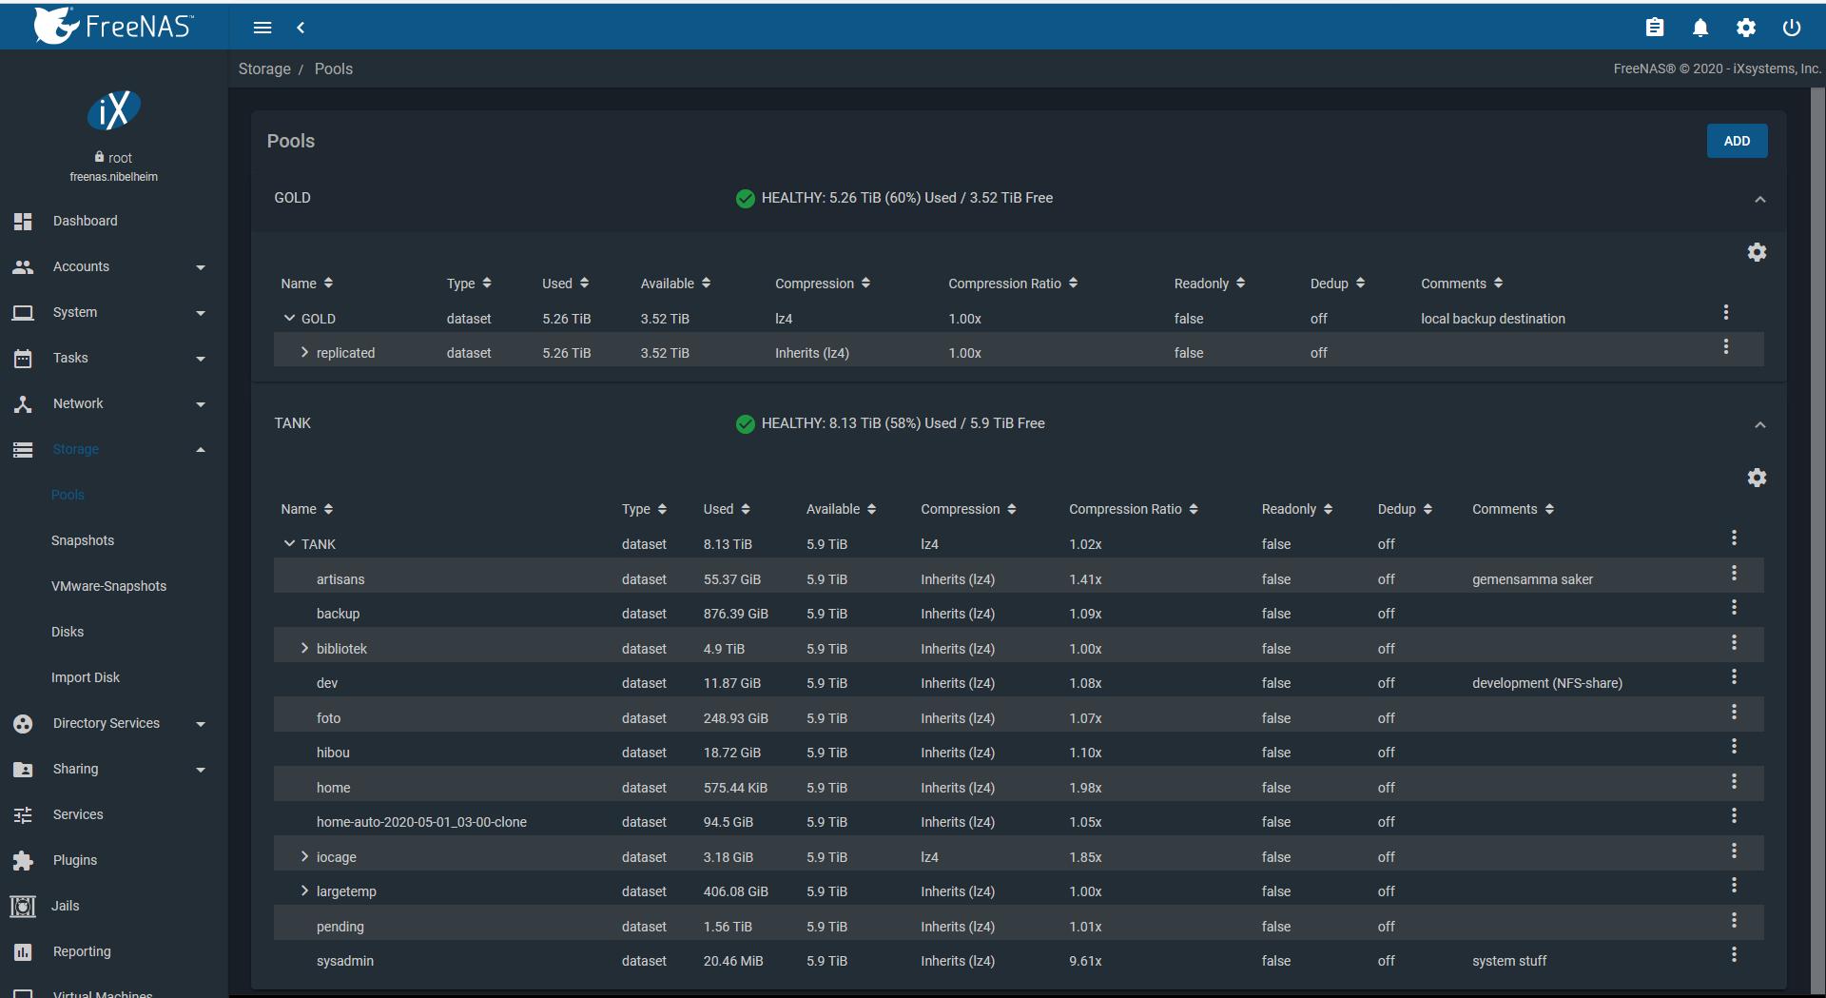The image size is (1826, 998).
Task: Collapse the Storage sidebar menu
Action: click(114, 449)
